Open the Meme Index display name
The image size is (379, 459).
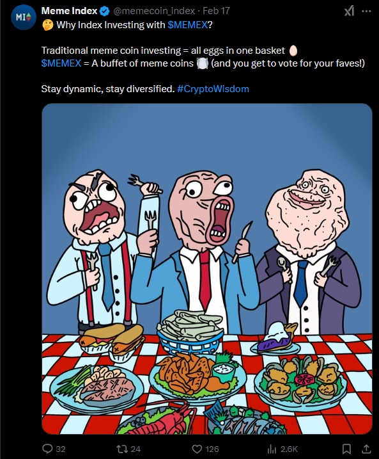pos(69,11)
